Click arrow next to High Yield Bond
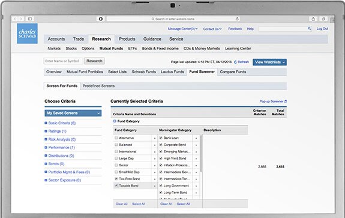The width and height of the screenshot is (345, 218). tap(196, 159)
